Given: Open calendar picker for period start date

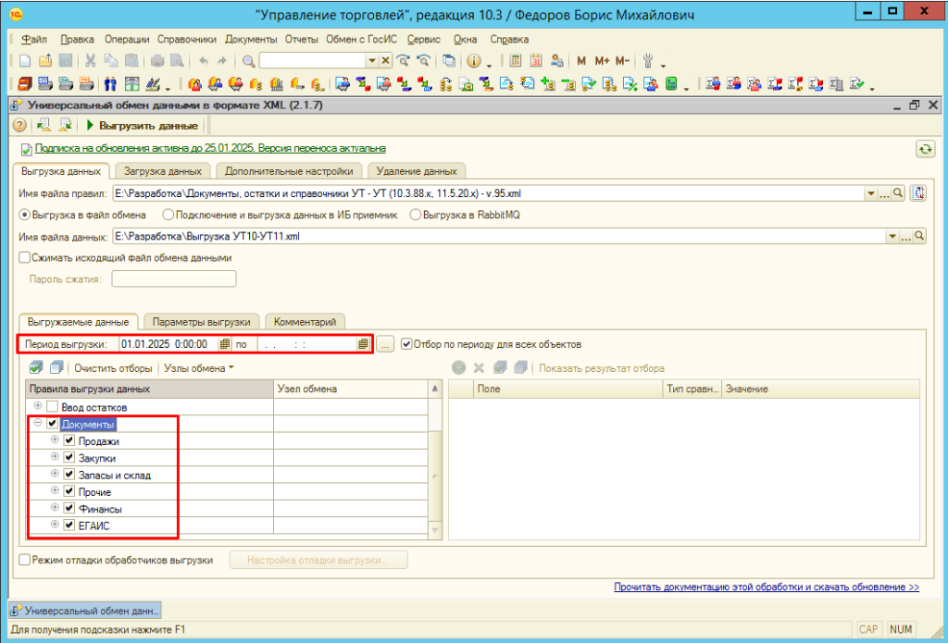Looking at the screenshot, I should coord(224,344).
